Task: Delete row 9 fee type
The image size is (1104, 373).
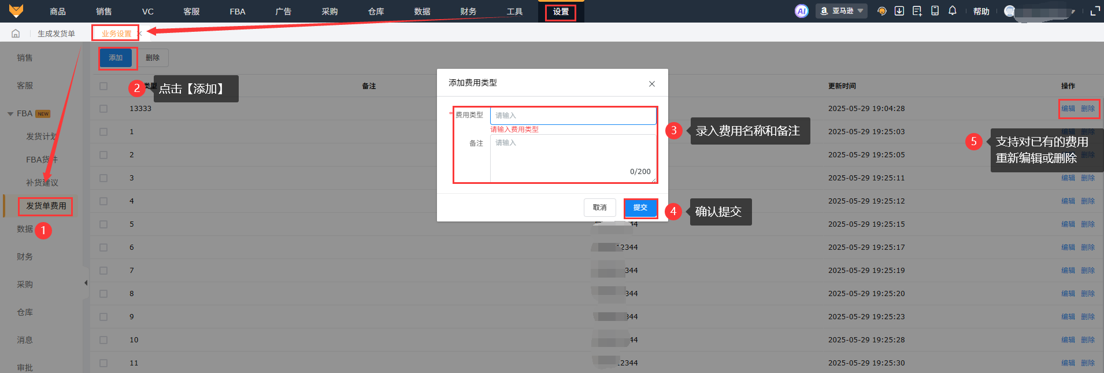Action: 1088,317
